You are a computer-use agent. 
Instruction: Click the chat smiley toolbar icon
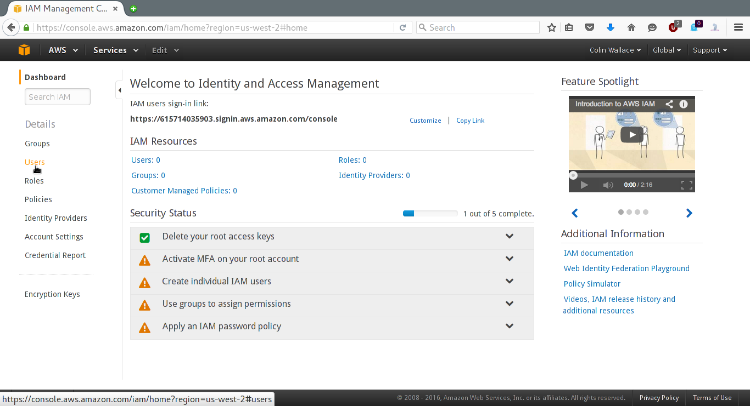(x=652, y=27)
